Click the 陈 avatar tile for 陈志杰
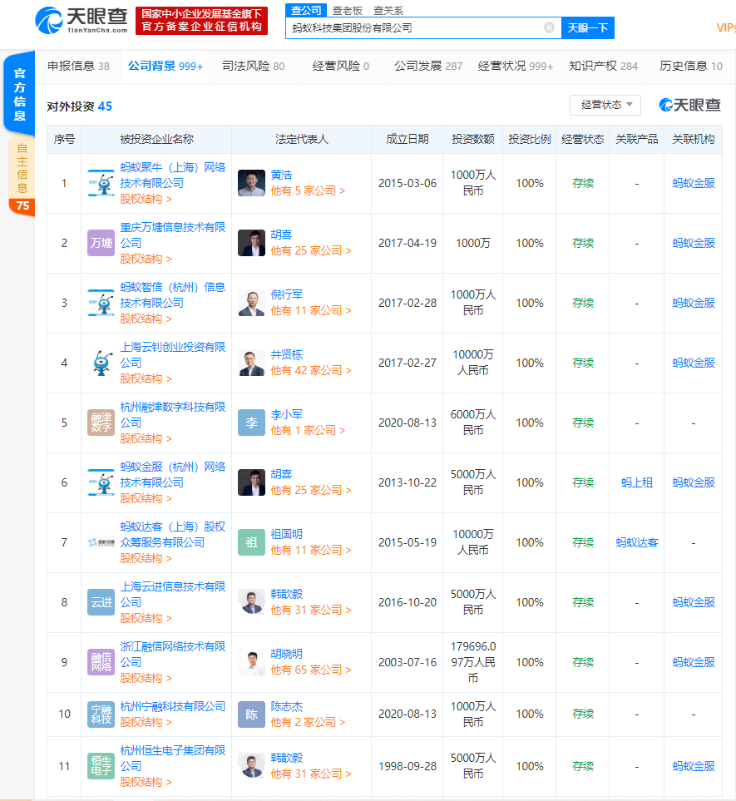 (x=251, y=714)
